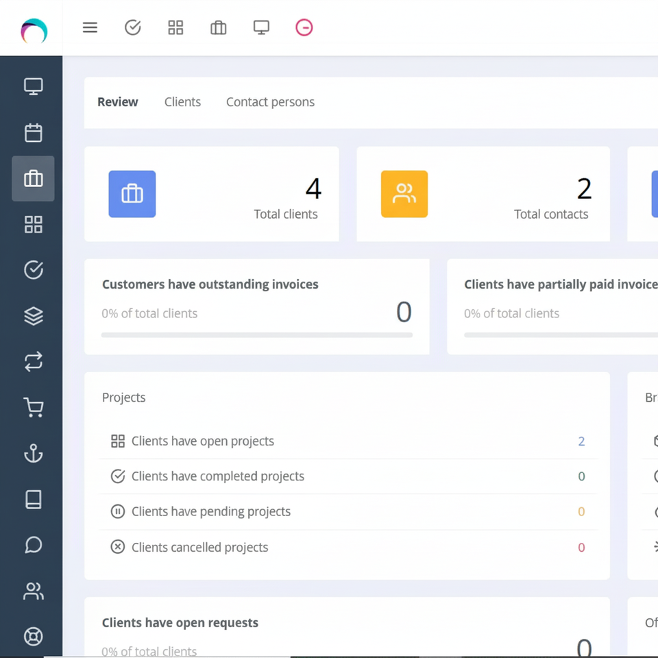Click the recurring arrows icon in sidebar

point(33,362)
